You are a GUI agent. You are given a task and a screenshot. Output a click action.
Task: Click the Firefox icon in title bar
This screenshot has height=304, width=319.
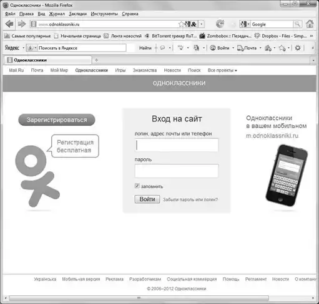coord(6,5)
